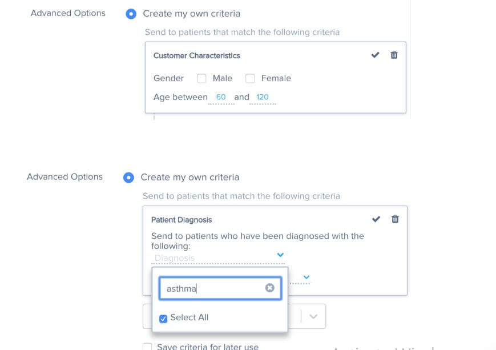This screenshot has width=496, height=350.
Task: Click the lower Advanced Options label
Action: tap(64, 177)
